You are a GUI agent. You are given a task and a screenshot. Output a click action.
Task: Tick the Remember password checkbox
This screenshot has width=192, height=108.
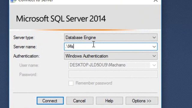(x=71, y=83)
